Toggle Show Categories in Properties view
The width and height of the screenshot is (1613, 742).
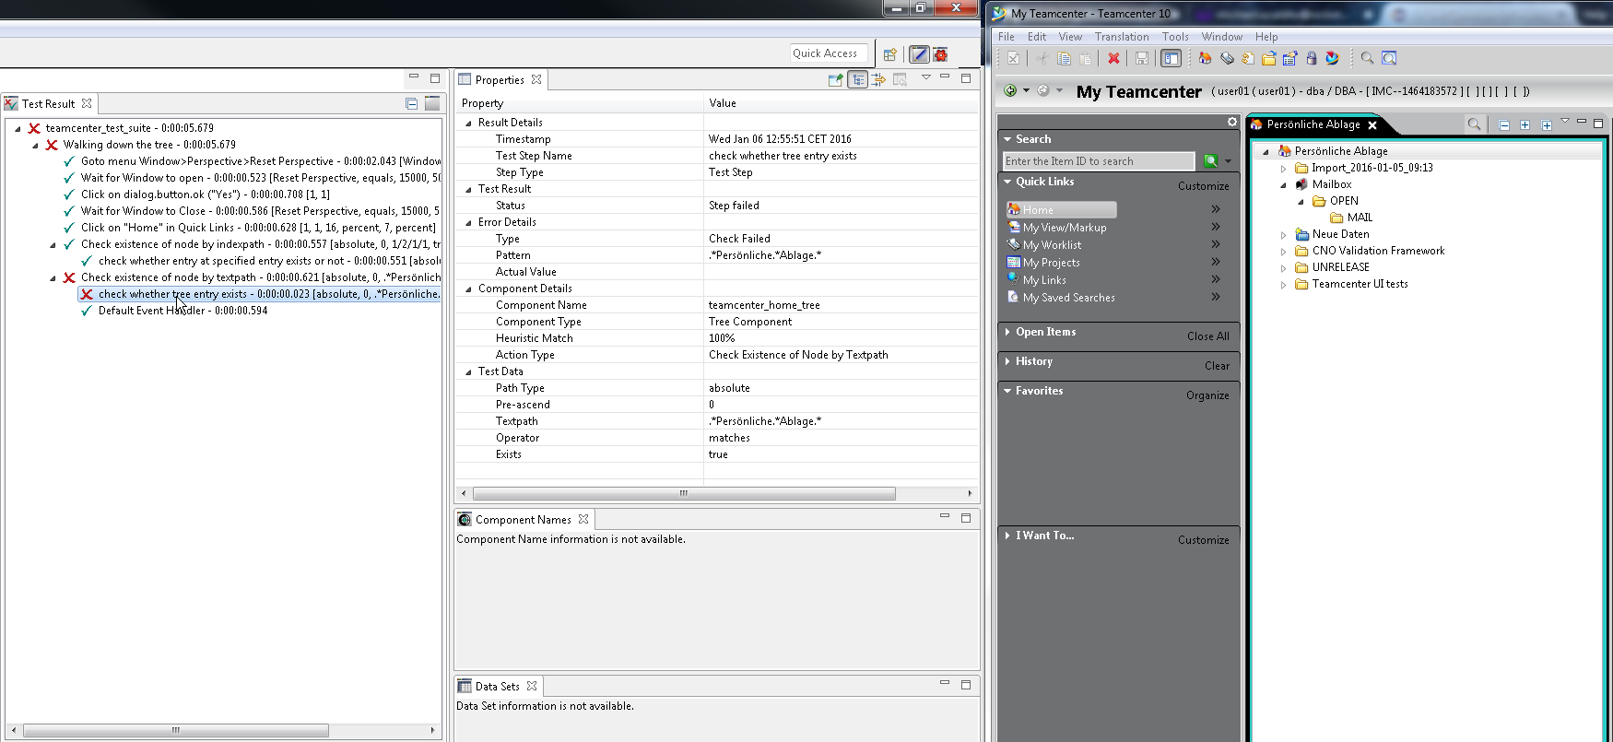(858, 80)
